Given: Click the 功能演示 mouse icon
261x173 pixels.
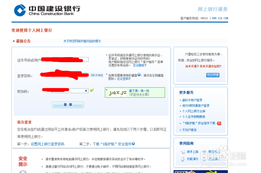Looking at the screenshot, I should click(x=183, y=159).
